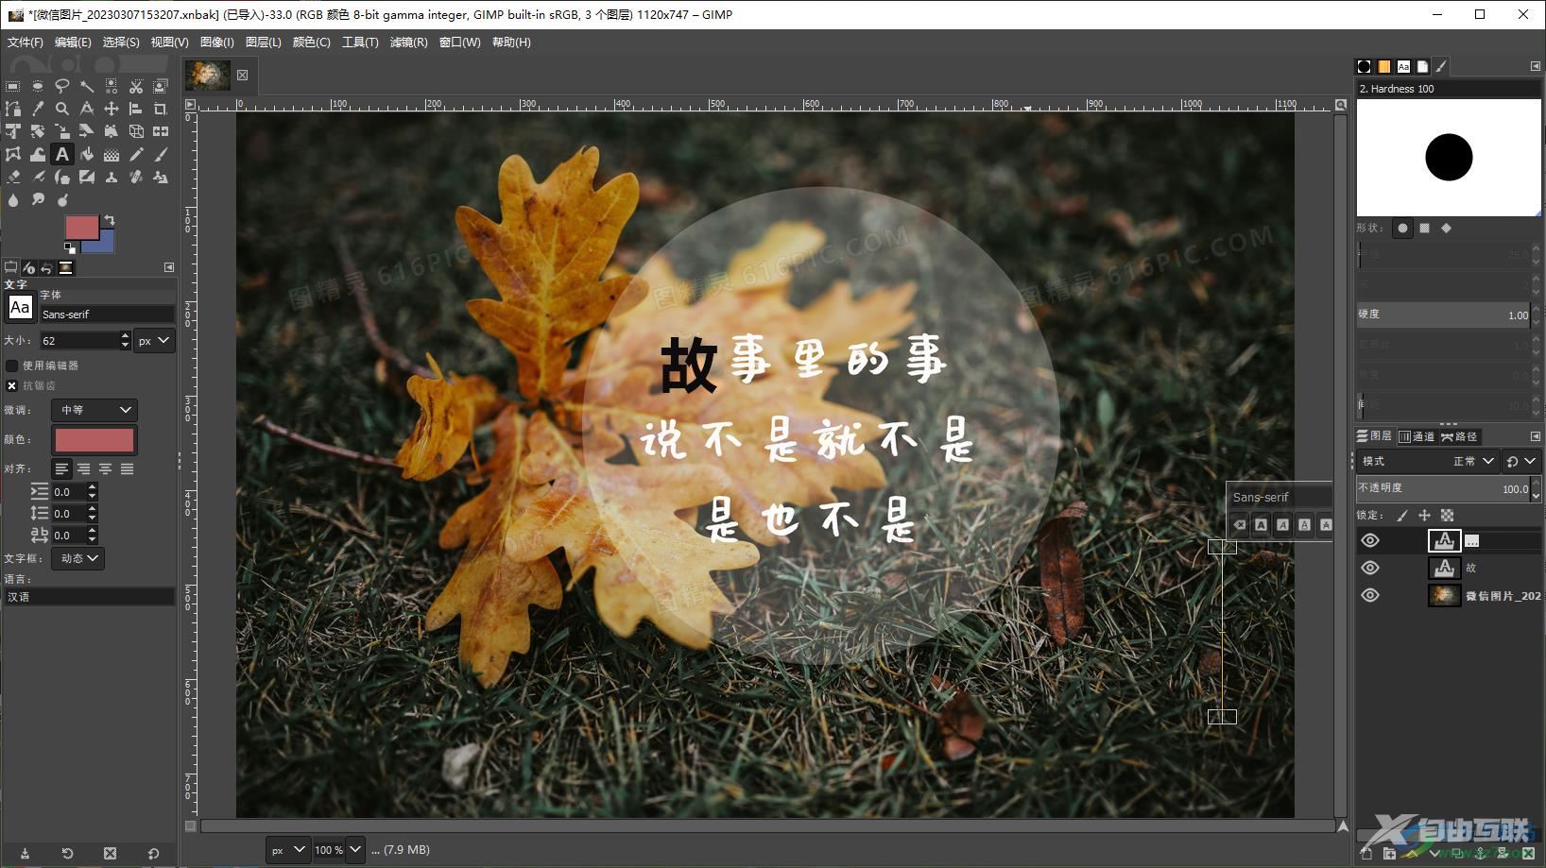
Task: Select the Gradient tool
Action: pos(112,154)
